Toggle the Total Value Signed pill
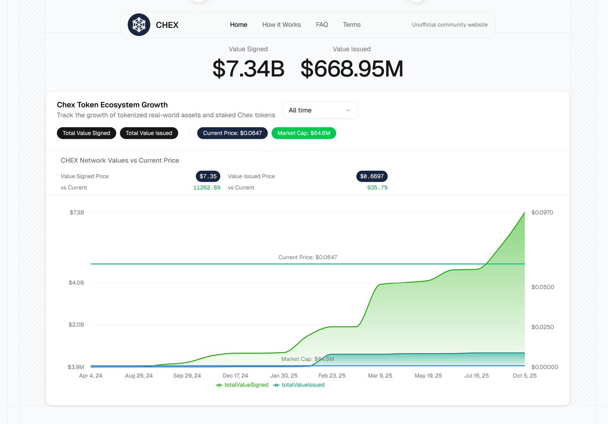This screenshot has height=424, width=608. click(87, 133)
